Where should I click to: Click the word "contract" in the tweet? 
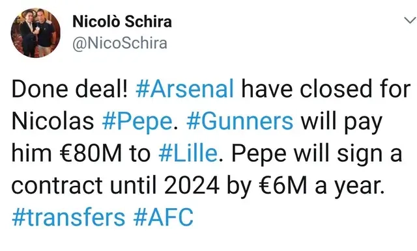(57, 185)
